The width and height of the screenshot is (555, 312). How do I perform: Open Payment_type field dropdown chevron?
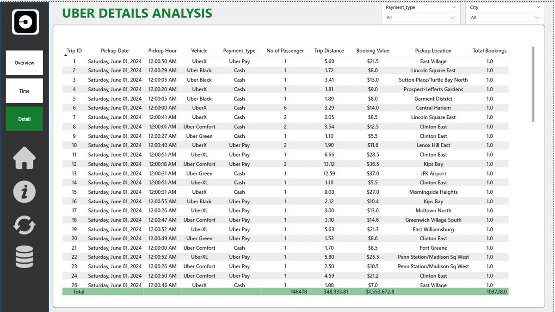pos(453,7)
